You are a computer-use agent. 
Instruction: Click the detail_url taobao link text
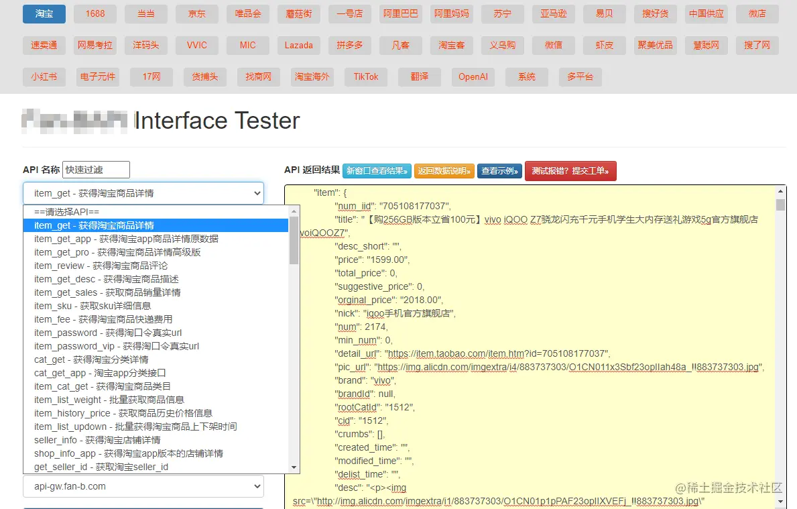click(497, 354)
